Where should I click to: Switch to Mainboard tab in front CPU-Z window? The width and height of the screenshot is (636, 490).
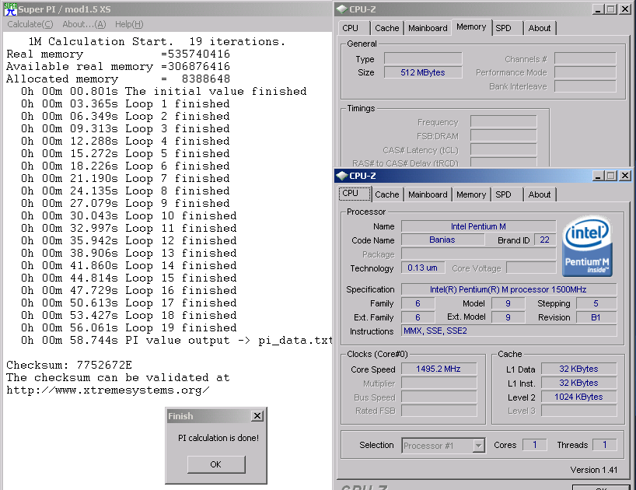point(428,194)
